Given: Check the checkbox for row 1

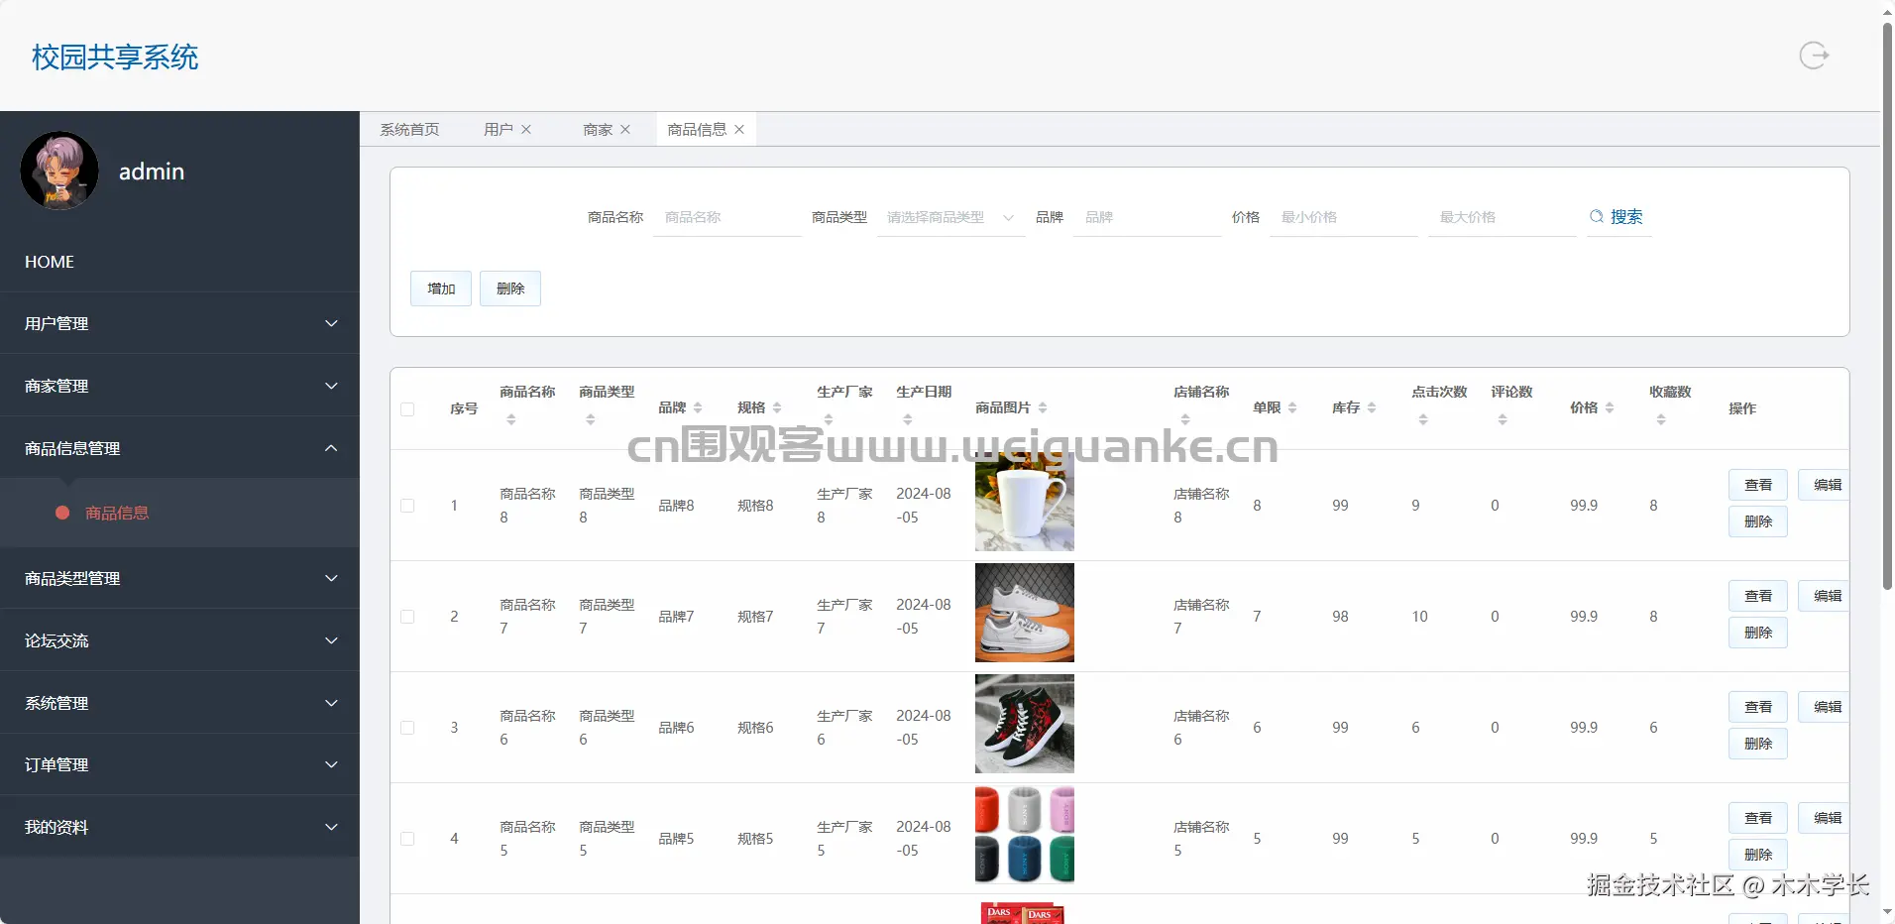Looking at the screenshot, I should coord(407,505).
